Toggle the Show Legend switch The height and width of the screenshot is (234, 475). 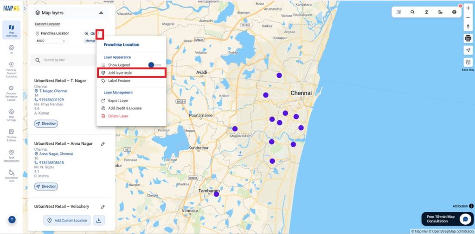point(154,65)
